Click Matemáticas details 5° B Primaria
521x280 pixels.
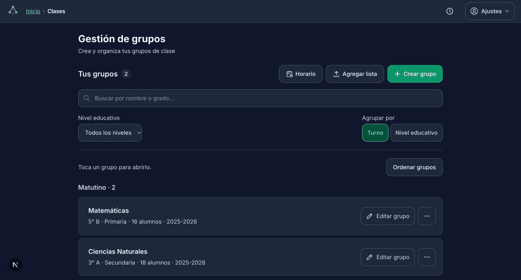pyautogui.click(x=142, y=222)
